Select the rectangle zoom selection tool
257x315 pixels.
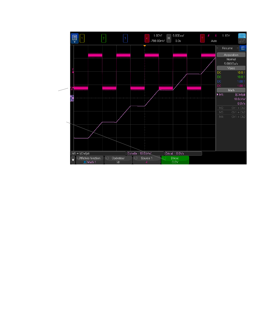(242, 36)
